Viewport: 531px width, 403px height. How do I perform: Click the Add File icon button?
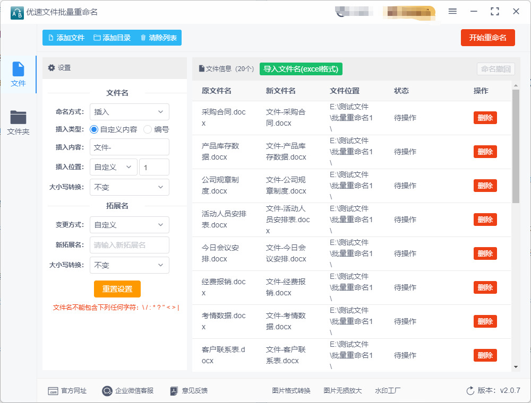click(51, 38)
